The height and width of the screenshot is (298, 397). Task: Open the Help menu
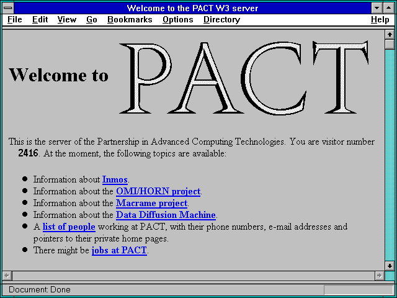380,19
